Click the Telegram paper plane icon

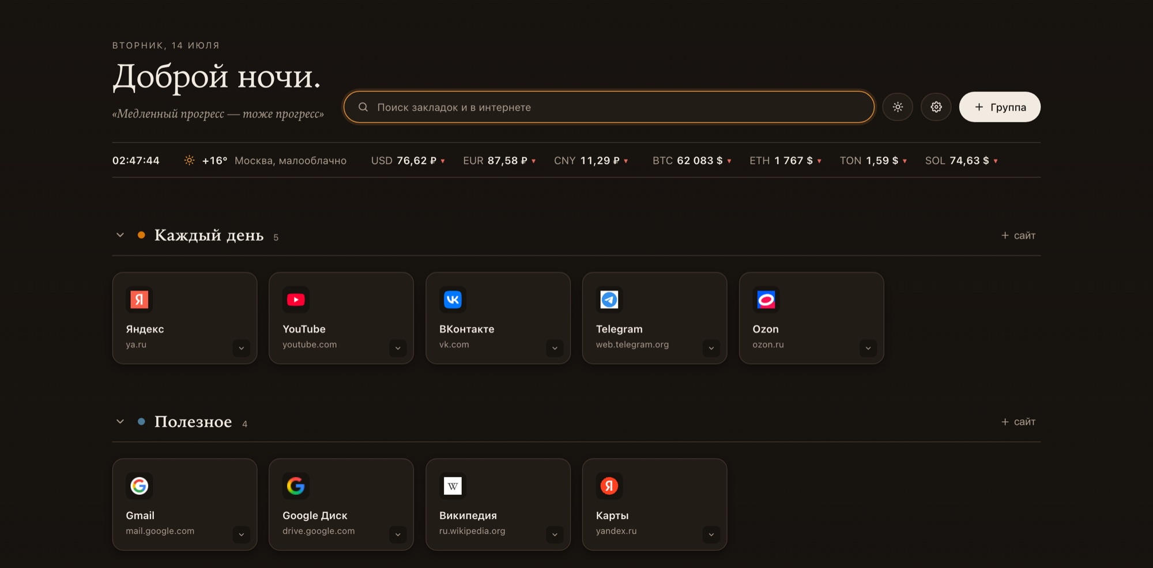(609, 300)
